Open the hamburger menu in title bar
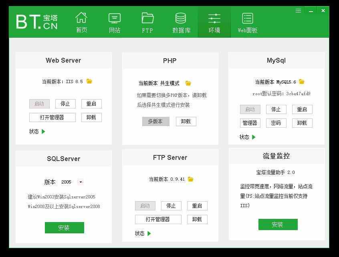Image resolution: width=339 pixels, height=257 pixels. point(299,10)
